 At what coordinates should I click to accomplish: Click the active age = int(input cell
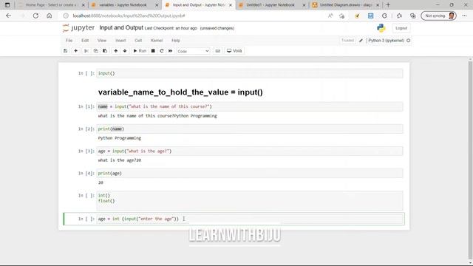click(250, 219)
